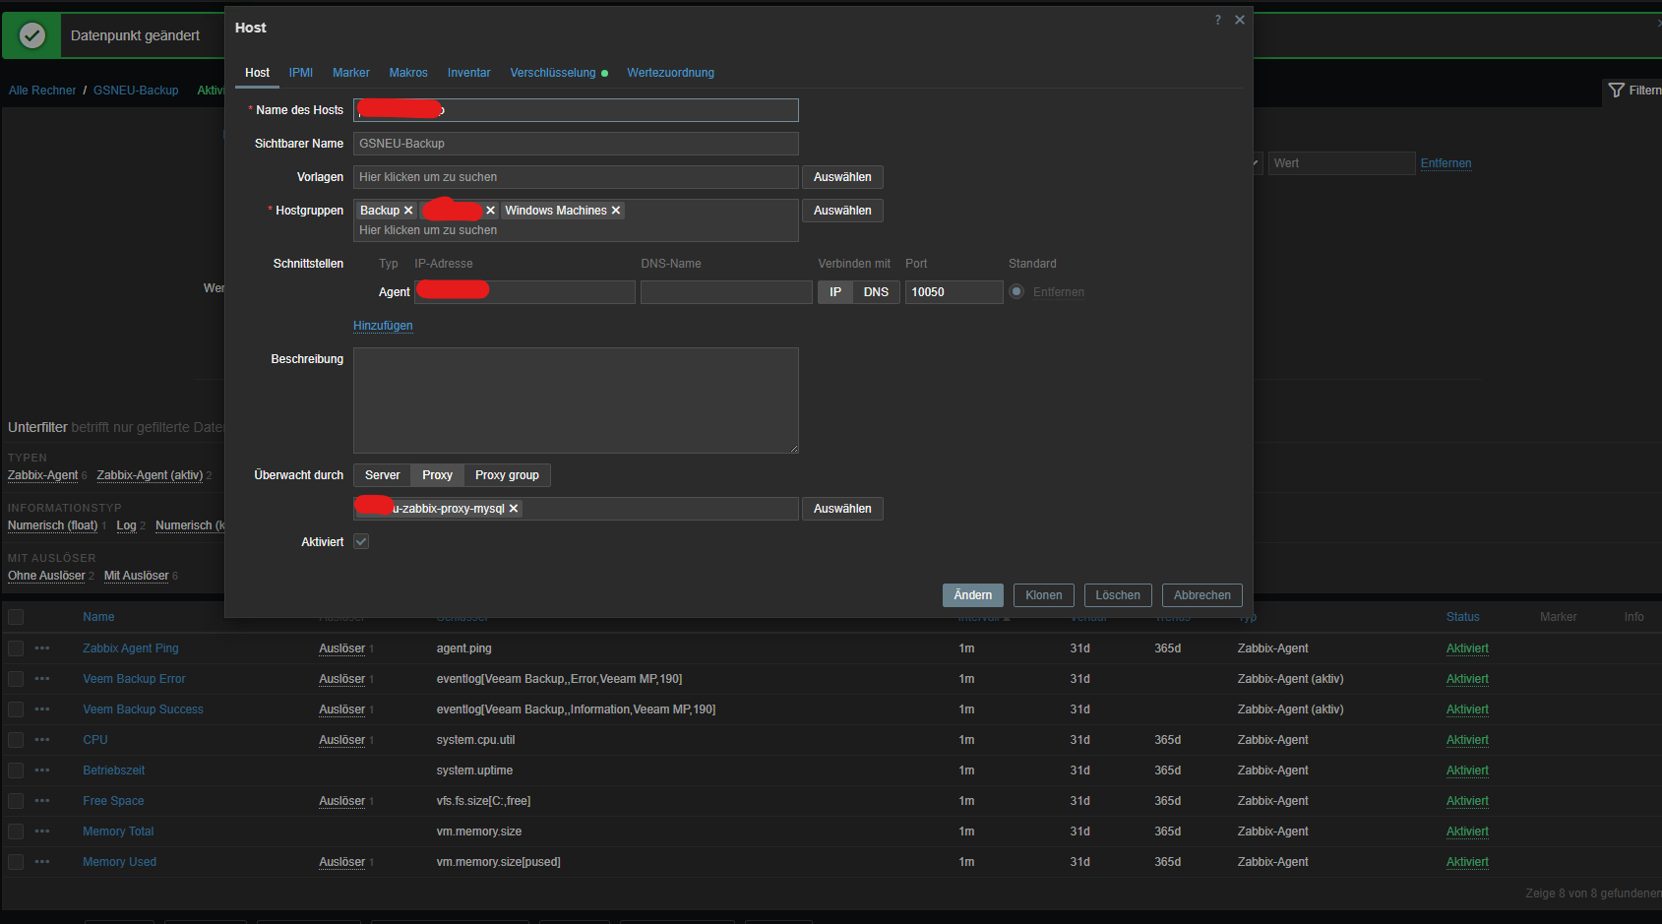Click the help question mark icon in dialog
This screenshot has height=924, width=1662.
[x=1217, y=20]
